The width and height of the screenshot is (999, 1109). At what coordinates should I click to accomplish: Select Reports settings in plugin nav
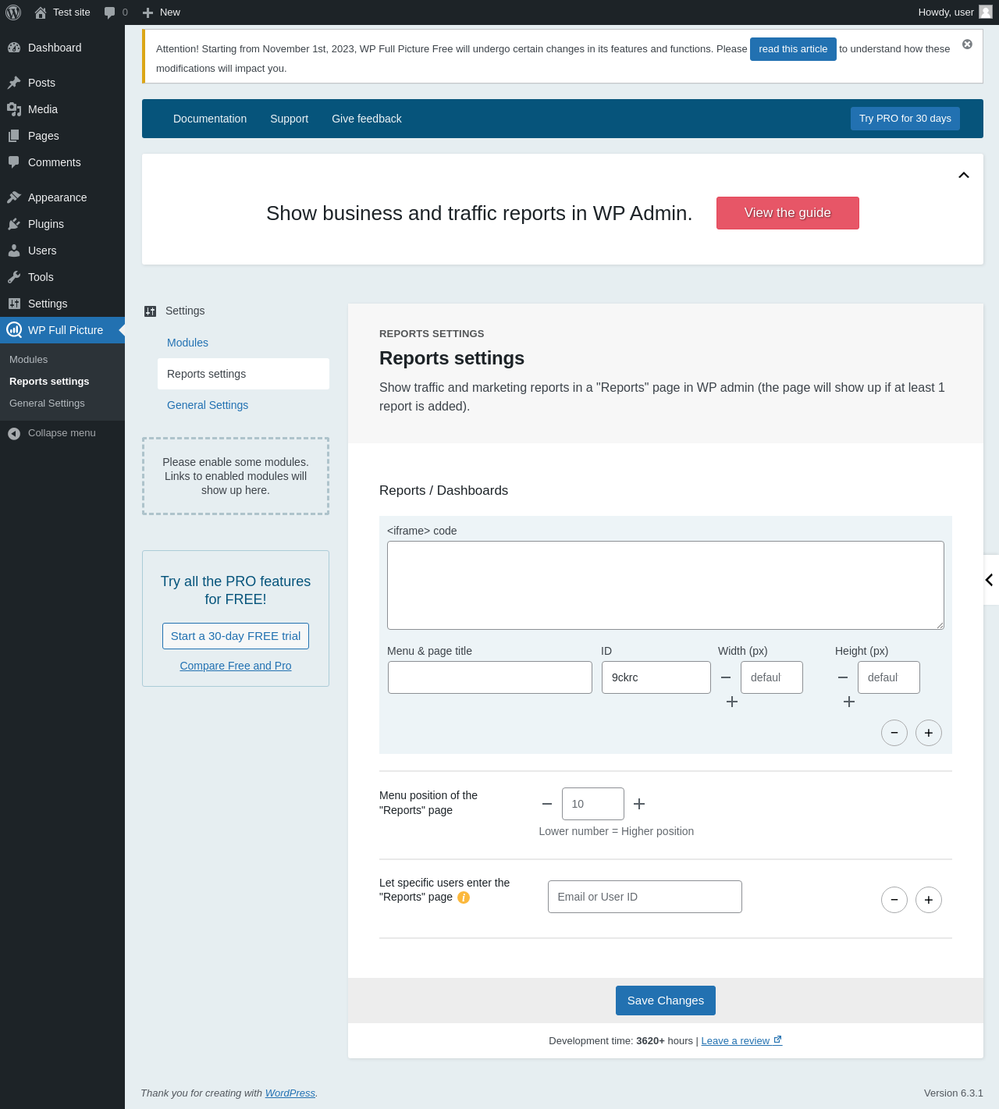244,374
